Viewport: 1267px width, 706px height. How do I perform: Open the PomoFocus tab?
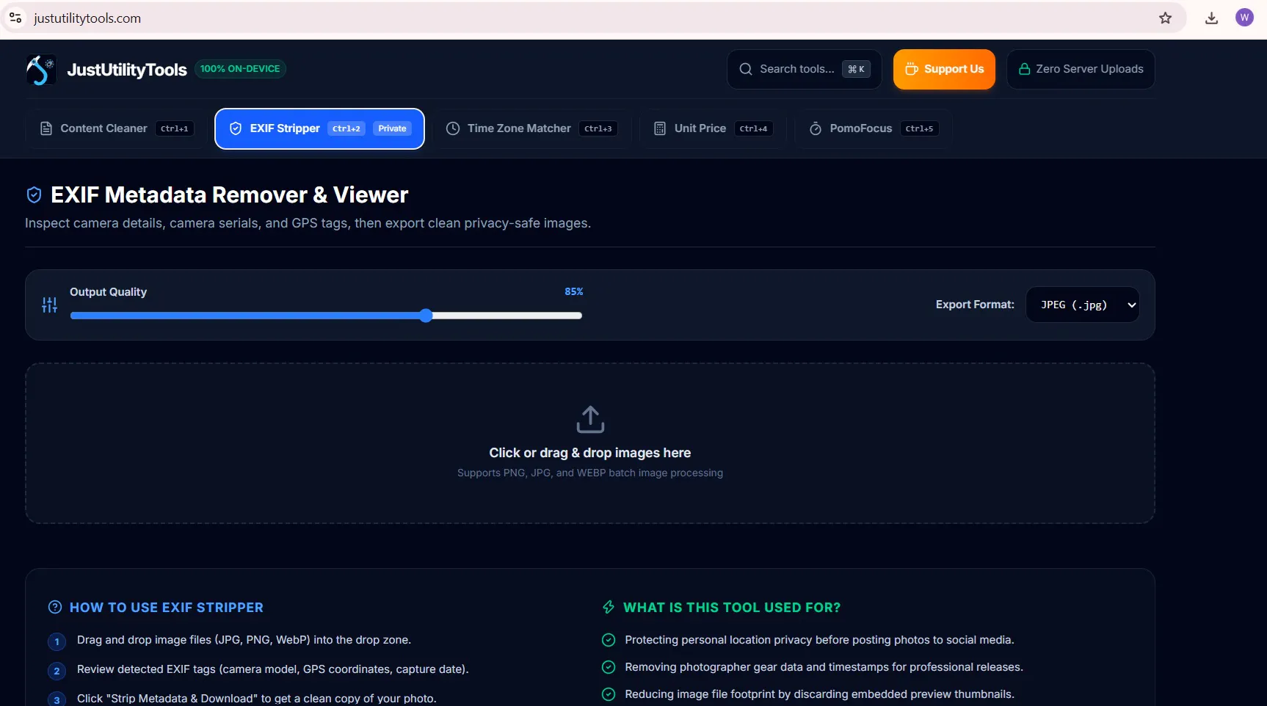tap(874, 128)
